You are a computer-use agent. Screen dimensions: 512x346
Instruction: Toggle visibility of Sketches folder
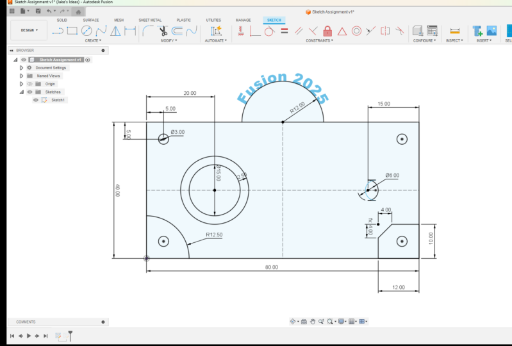point(29,92)
